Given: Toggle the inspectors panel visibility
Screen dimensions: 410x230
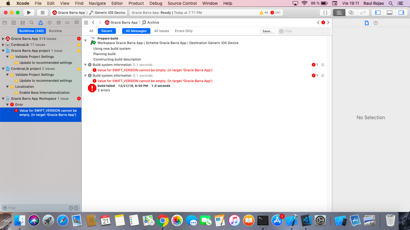Looking at the screenshot, I should (401, 13).
